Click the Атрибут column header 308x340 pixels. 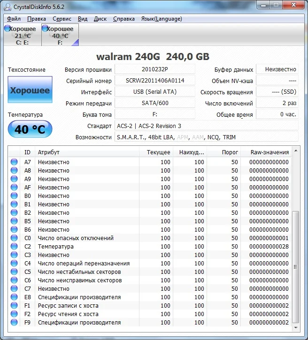[87, 152]
